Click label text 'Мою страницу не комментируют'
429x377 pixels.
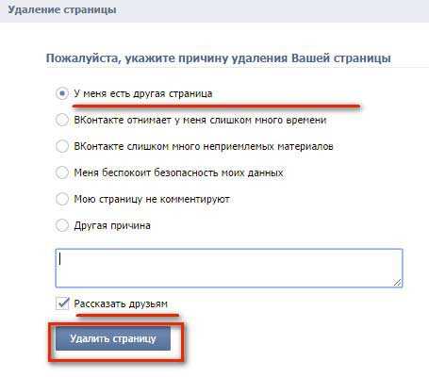pyautogui.click(x=152, y=199)
